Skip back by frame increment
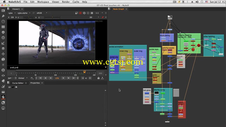This screenshot has width=226, height=127. point(83,78)
